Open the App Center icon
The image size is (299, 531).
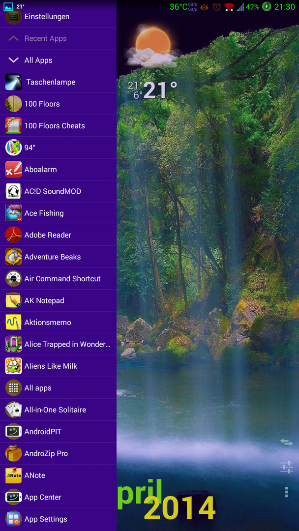pyautogui.click(x=14, y=497)
